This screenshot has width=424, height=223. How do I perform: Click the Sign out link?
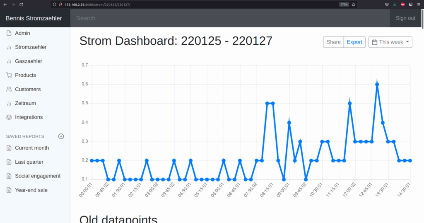pyautogui.click(x=405, y=18)
